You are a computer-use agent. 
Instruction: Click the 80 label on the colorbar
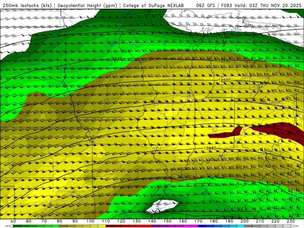tap(59, 221)
